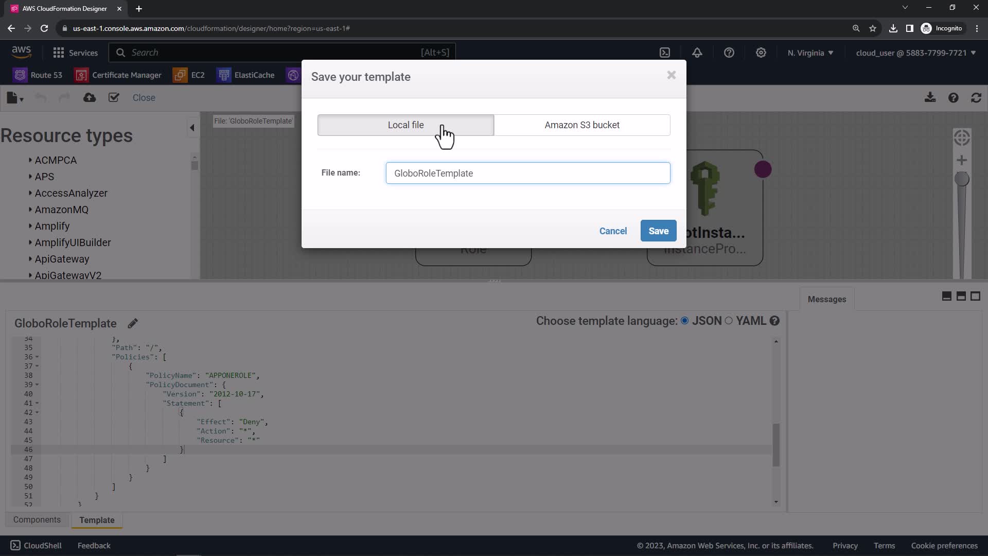The image size is (988, 556).
Task: Click the Save button
Action: [658, 231]
